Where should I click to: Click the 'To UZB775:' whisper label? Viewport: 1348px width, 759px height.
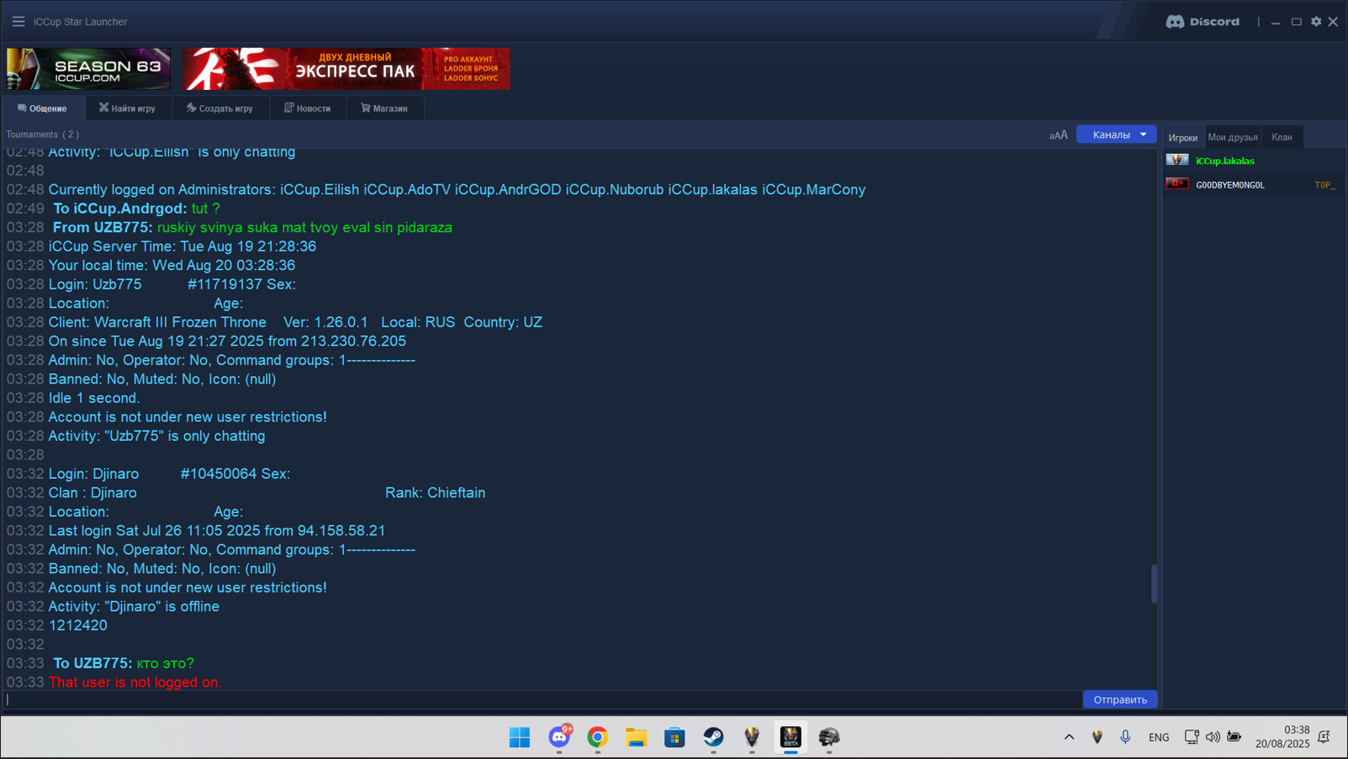click(x=93, y=663)
